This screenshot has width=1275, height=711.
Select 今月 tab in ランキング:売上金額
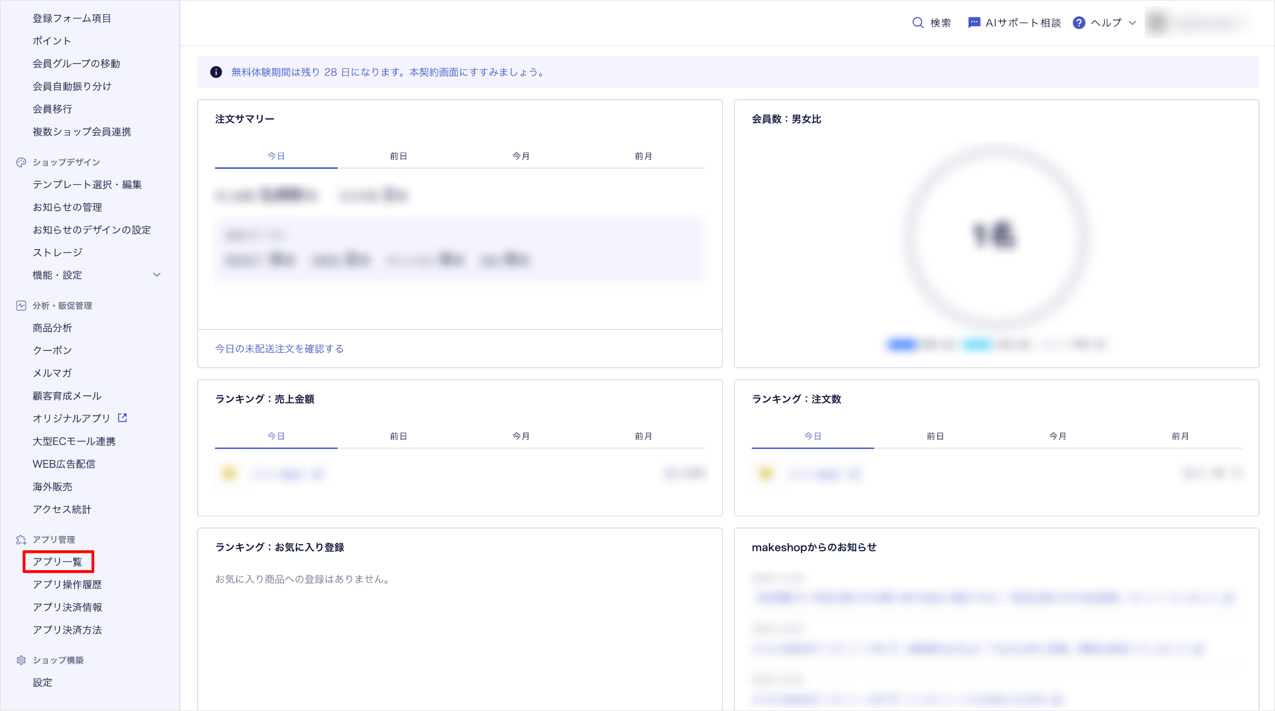[x=520, y=436]
